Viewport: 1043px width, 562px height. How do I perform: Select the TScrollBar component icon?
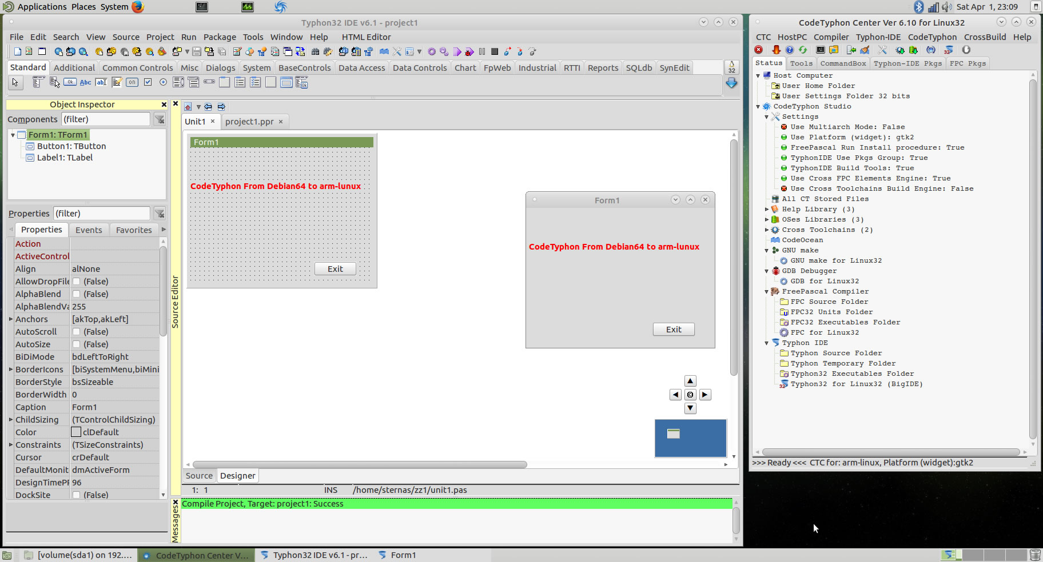(x=209, y=82)
